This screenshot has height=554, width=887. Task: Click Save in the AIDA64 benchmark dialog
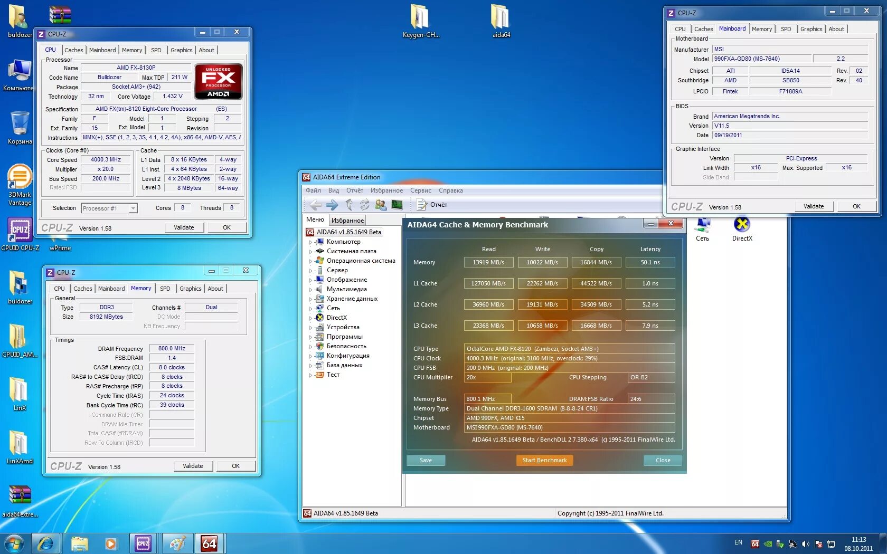tap(426, 461)
